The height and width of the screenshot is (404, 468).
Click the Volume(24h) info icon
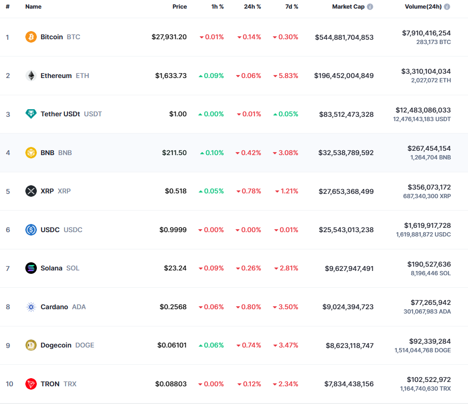click(x=447, y=7)
